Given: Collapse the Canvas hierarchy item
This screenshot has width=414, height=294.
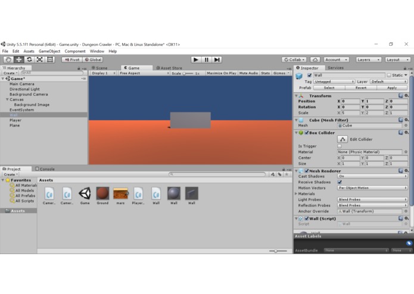Looking at the screenshot, I should click(7, 99).
